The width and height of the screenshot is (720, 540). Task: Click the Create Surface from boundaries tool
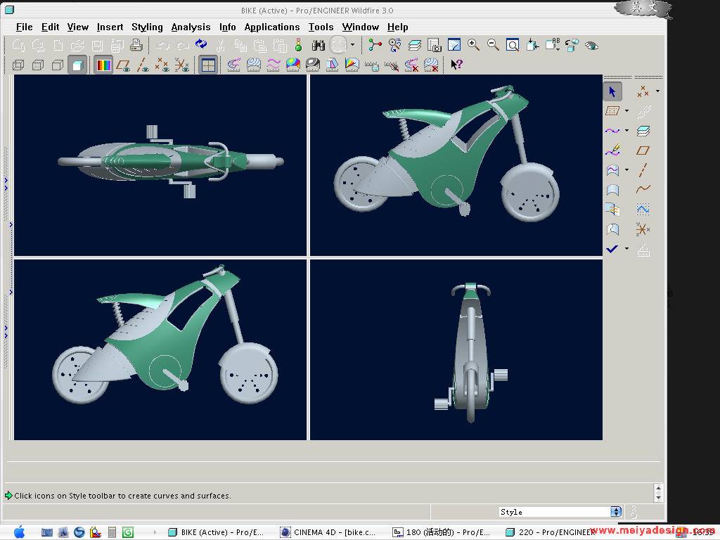point(612,190)
